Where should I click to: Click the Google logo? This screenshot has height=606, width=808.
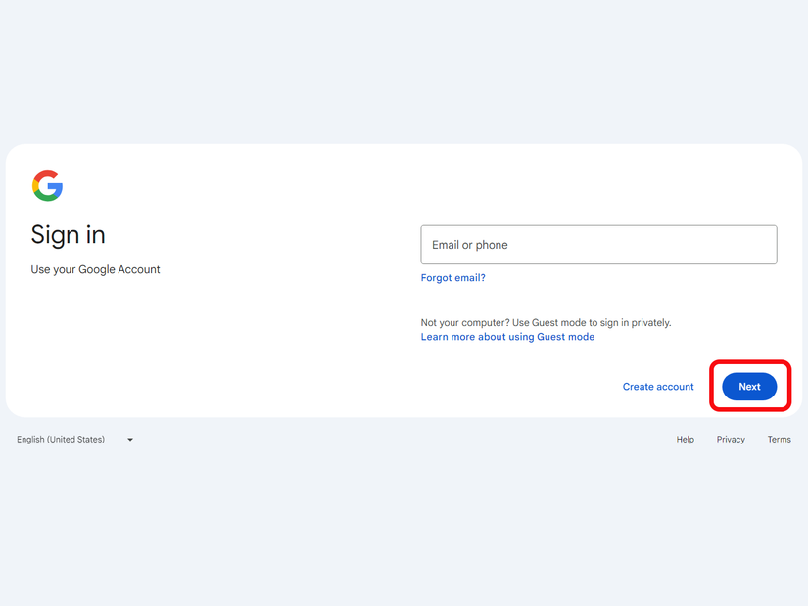(x=47, y=185)
